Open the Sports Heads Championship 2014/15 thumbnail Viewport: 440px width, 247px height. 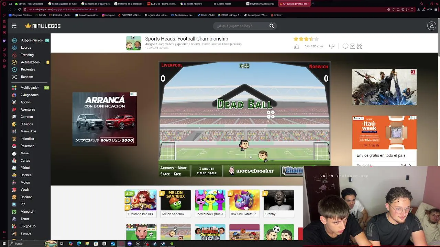pos(210,232)
